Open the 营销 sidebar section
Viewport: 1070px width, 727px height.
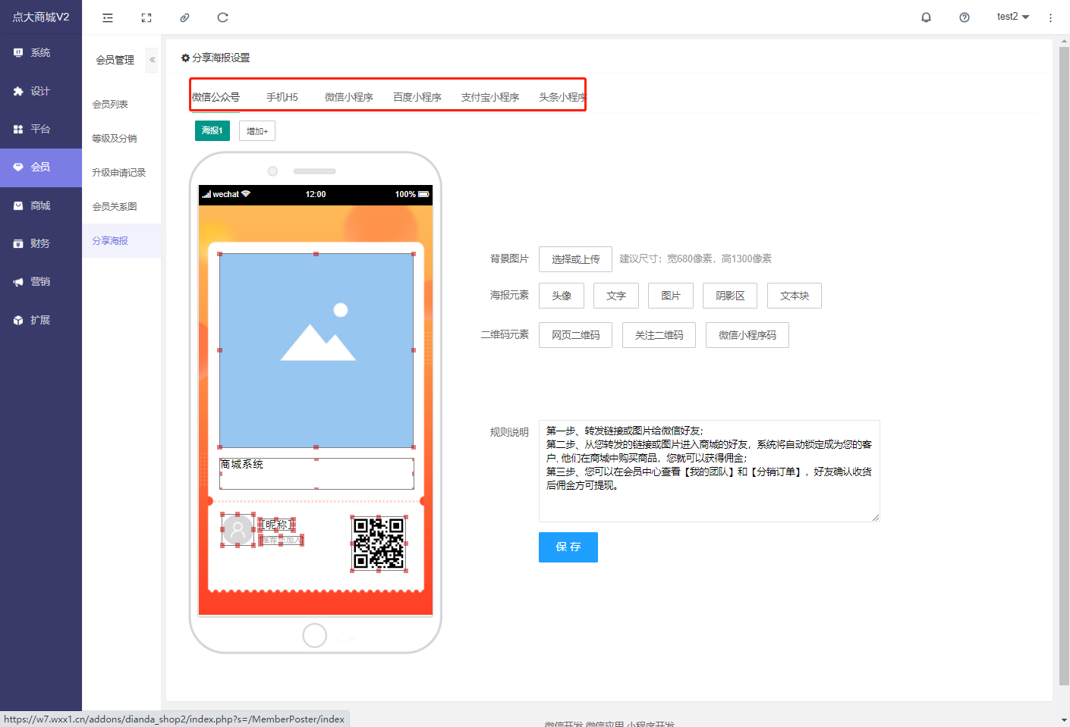[x=41, y=281]
